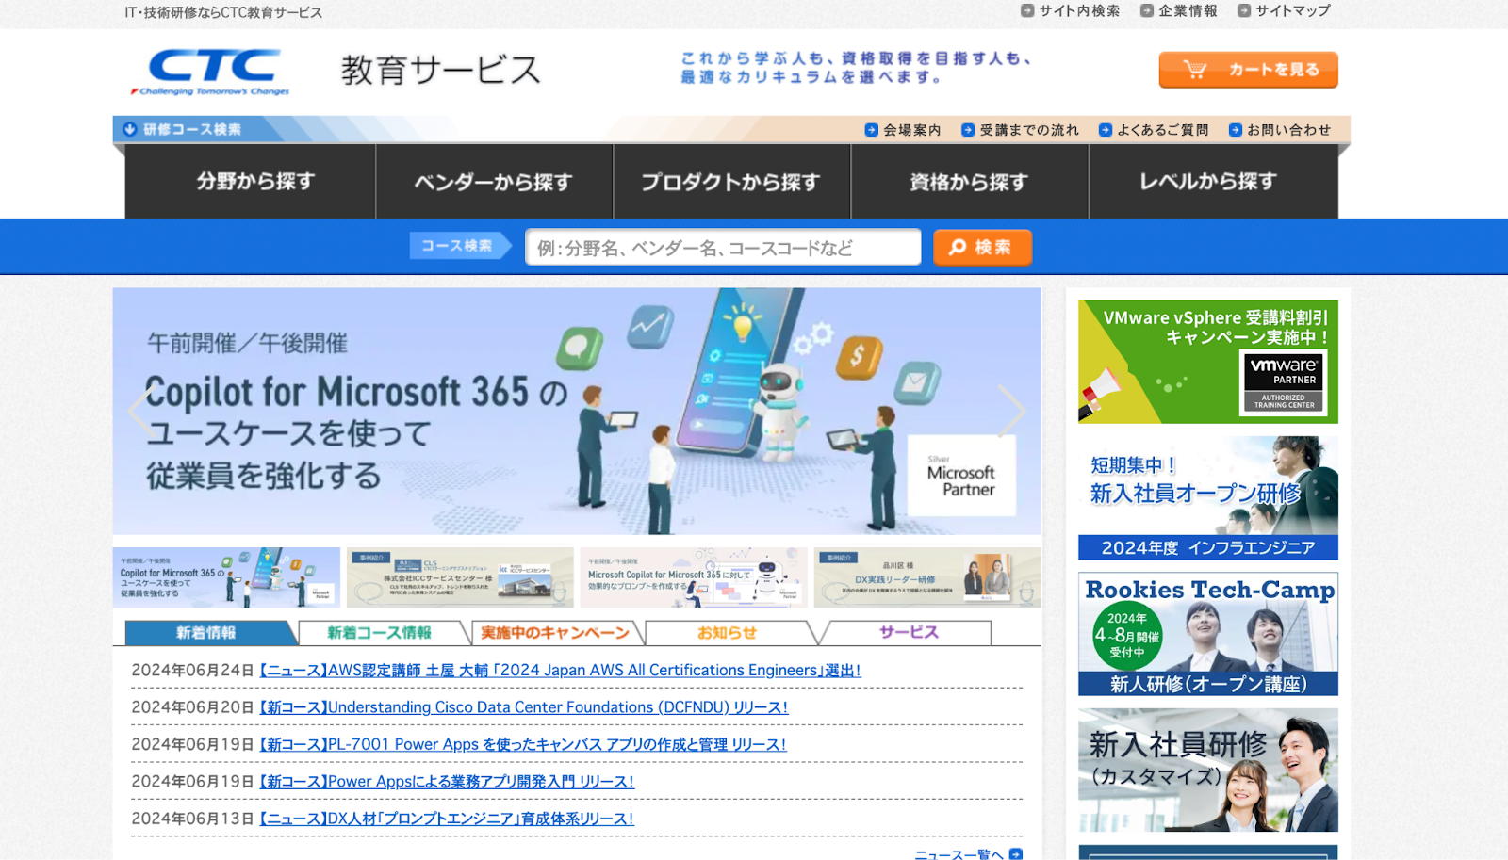Viewport: 1508px width, 860px height.
Task: Open ニュース一覧へ link
Action: [x=959, y=853]
